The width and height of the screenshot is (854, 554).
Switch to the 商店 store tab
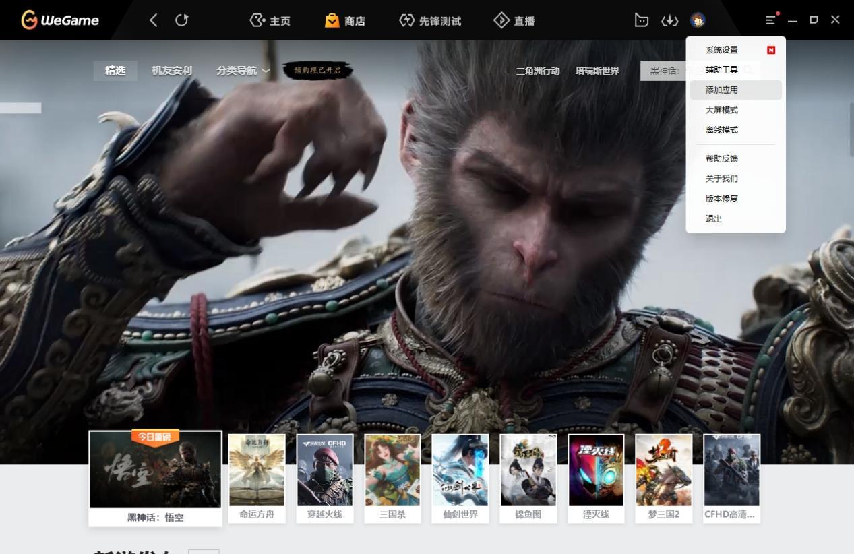pos(344,20)
